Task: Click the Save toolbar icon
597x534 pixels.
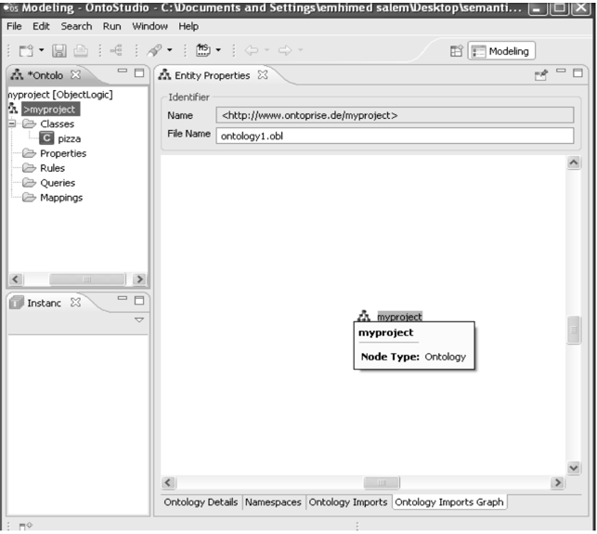Action: pos(60,52)
